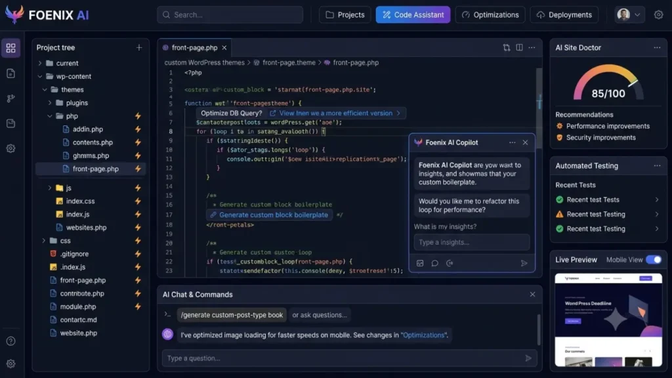Screen dimensions: 672x378
Task: Toggle the Mobile View switch
Action: pyautogui.click(x=654, y=260)
